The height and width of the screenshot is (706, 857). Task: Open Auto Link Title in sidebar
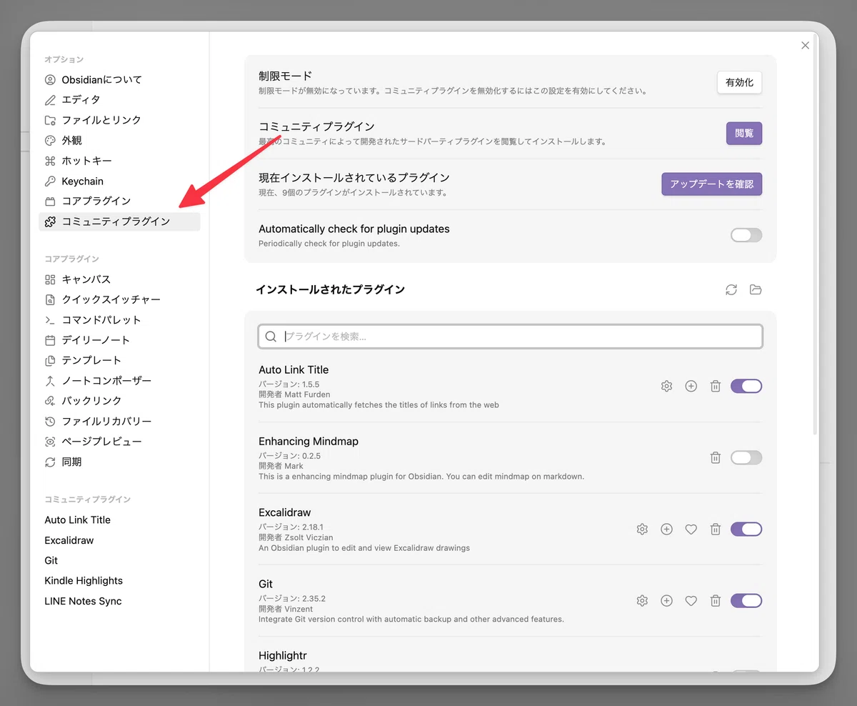119,520
